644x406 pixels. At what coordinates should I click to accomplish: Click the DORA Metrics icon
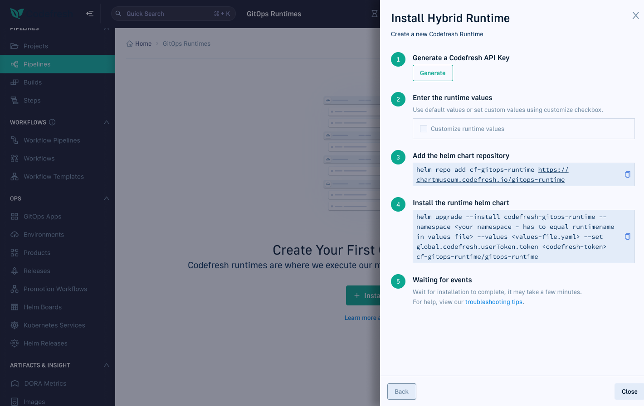tap(15, 383)
